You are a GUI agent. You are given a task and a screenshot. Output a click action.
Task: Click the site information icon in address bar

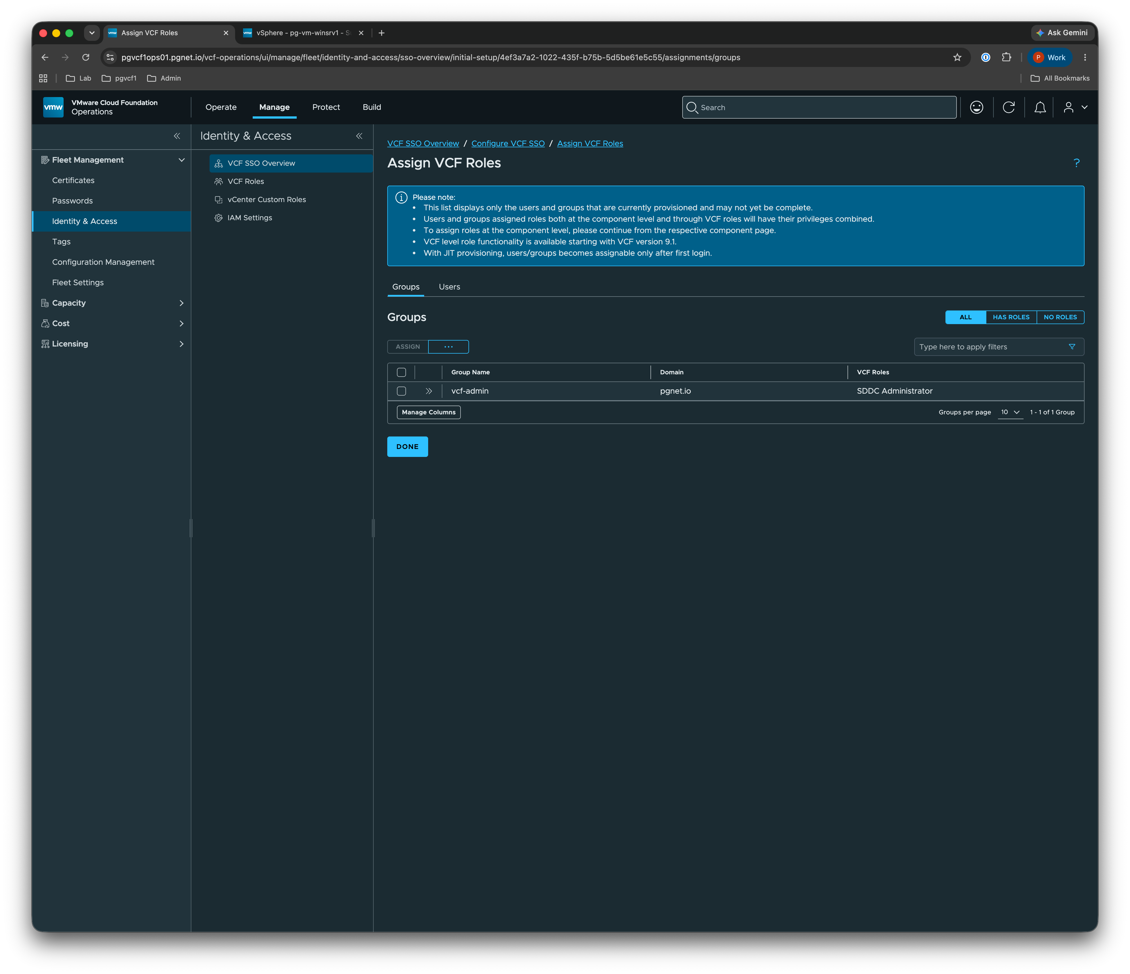(110, 57)
